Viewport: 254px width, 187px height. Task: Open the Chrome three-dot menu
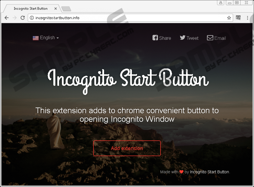(248, 18)
